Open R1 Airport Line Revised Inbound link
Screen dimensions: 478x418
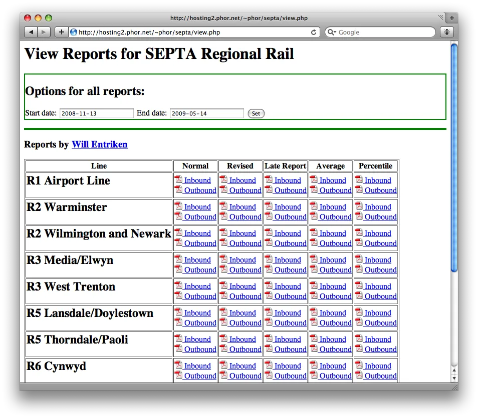point(243,180)
